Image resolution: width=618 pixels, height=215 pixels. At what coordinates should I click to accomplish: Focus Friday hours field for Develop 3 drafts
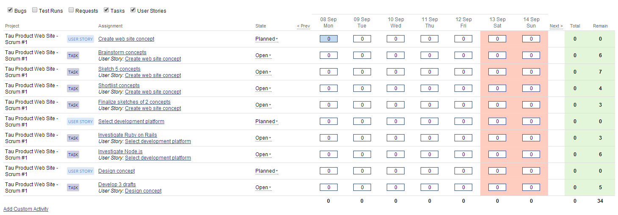coord(463,187)
